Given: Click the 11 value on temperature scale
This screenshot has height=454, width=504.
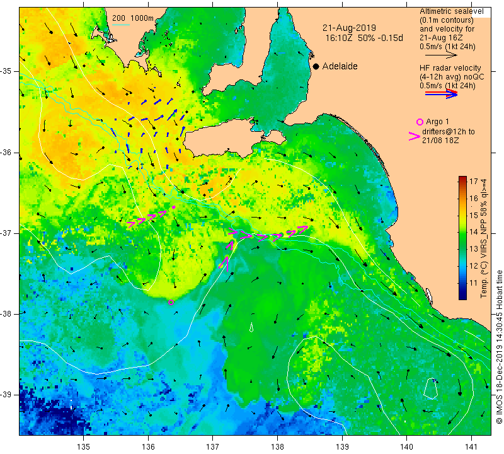Looking at the screenshot, I should (474, 283).
